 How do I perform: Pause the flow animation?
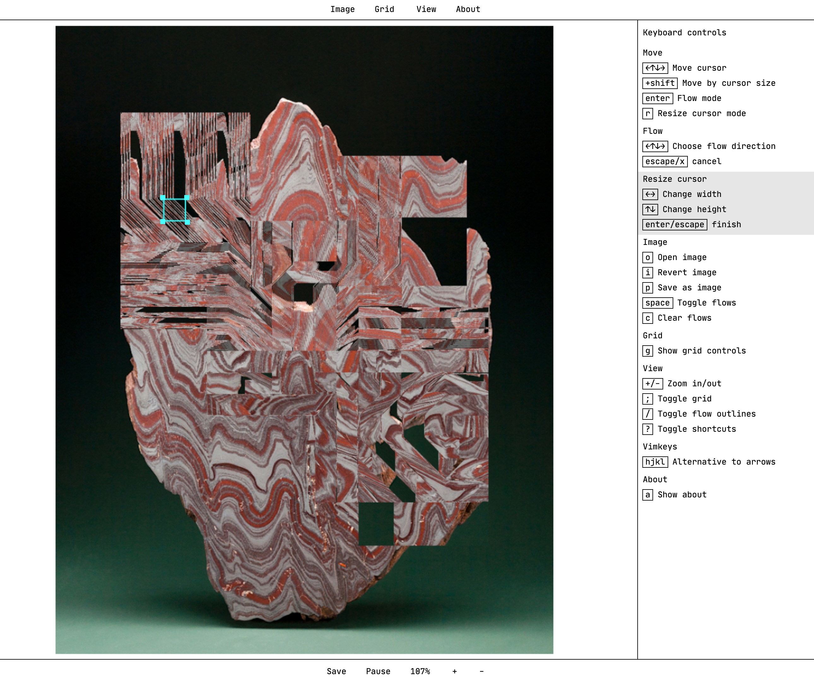[378, 671]
